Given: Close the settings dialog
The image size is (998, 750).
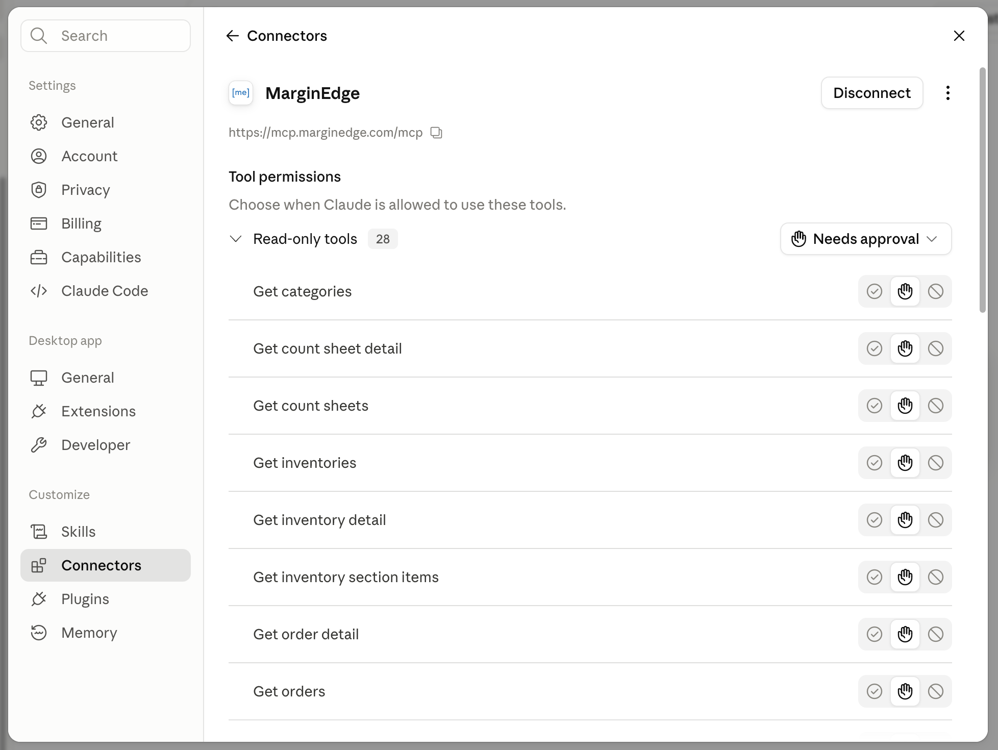Looking at the screenshot, I should (x=959, y=36).
